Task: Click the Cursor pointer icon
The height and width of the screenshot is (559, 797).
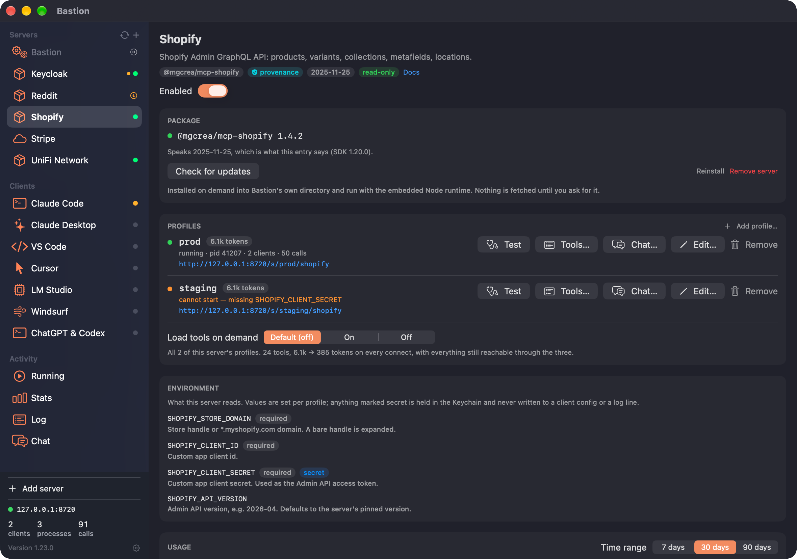Action: pyautogui.click(x=20, y=268)
